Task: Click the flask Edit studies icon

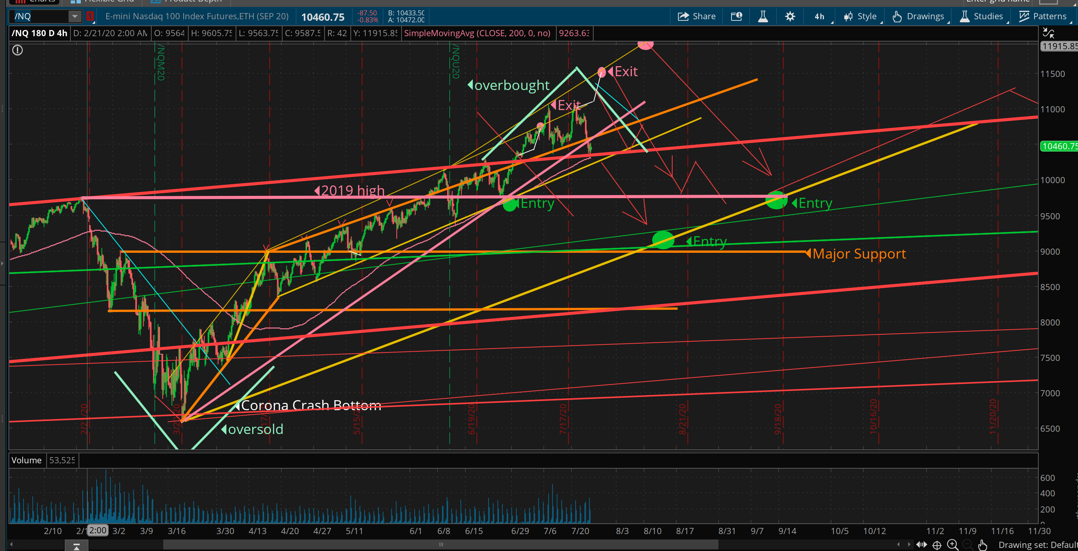Action: point(763,16)
